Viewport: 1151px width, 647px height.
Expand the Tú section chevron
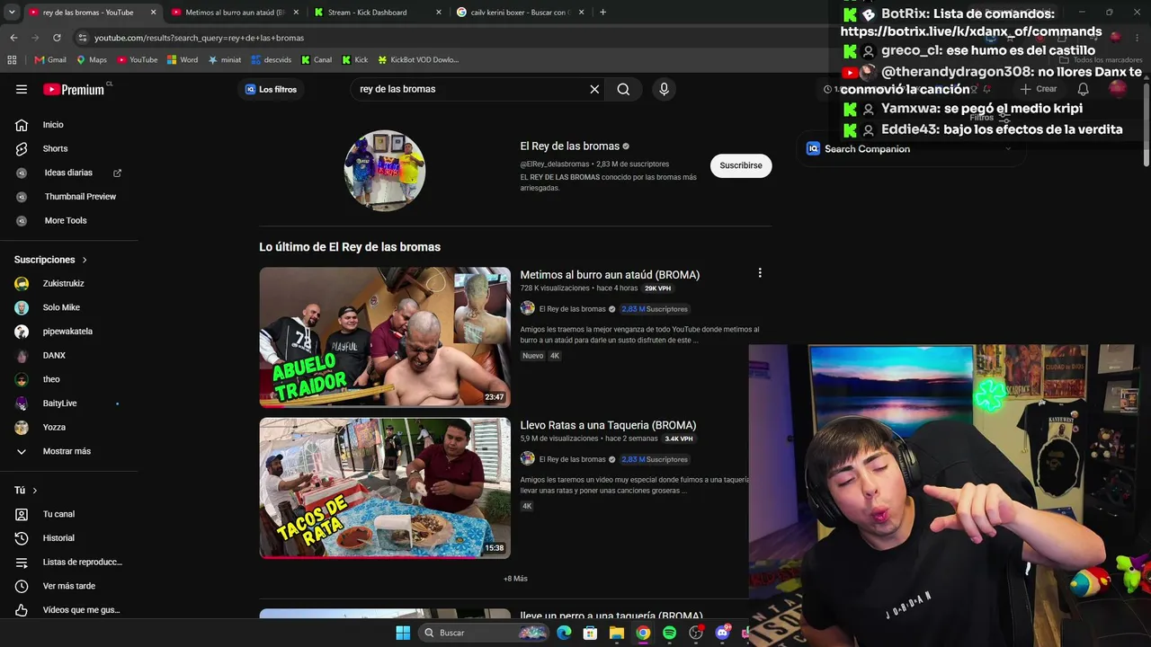[x=35, y=491]
